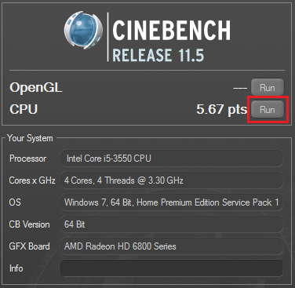Screen dimensions: 295x288
Task: Click the Info text field
Action: [x=172, y=268]
